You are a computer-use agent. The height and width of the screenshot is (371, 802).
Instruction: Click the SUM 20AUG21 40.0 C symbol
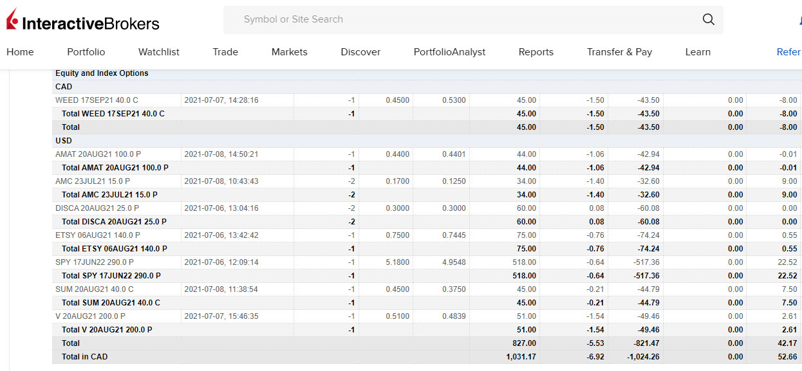pos(95,289)
